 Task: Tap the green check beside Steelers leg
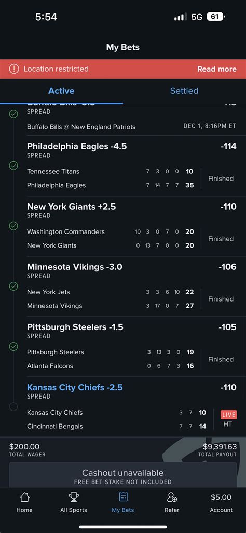tap(13, 346)
